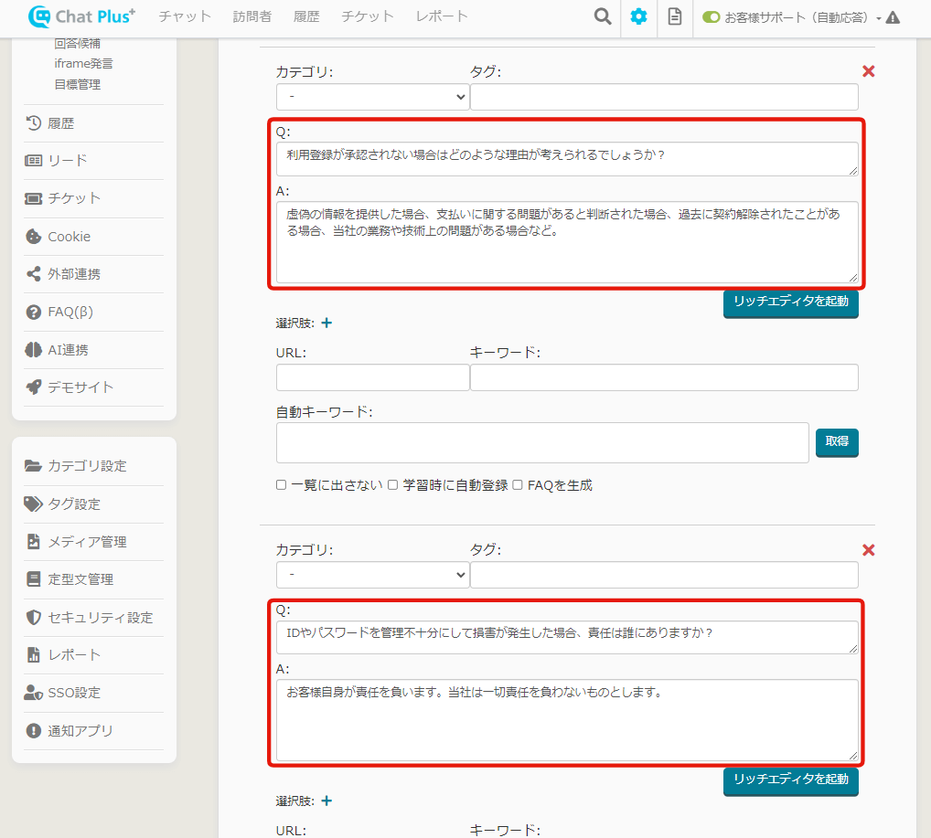Switch to the レポート top menu
This screenshot has height=838, width=931.
[x=441, y=16]
